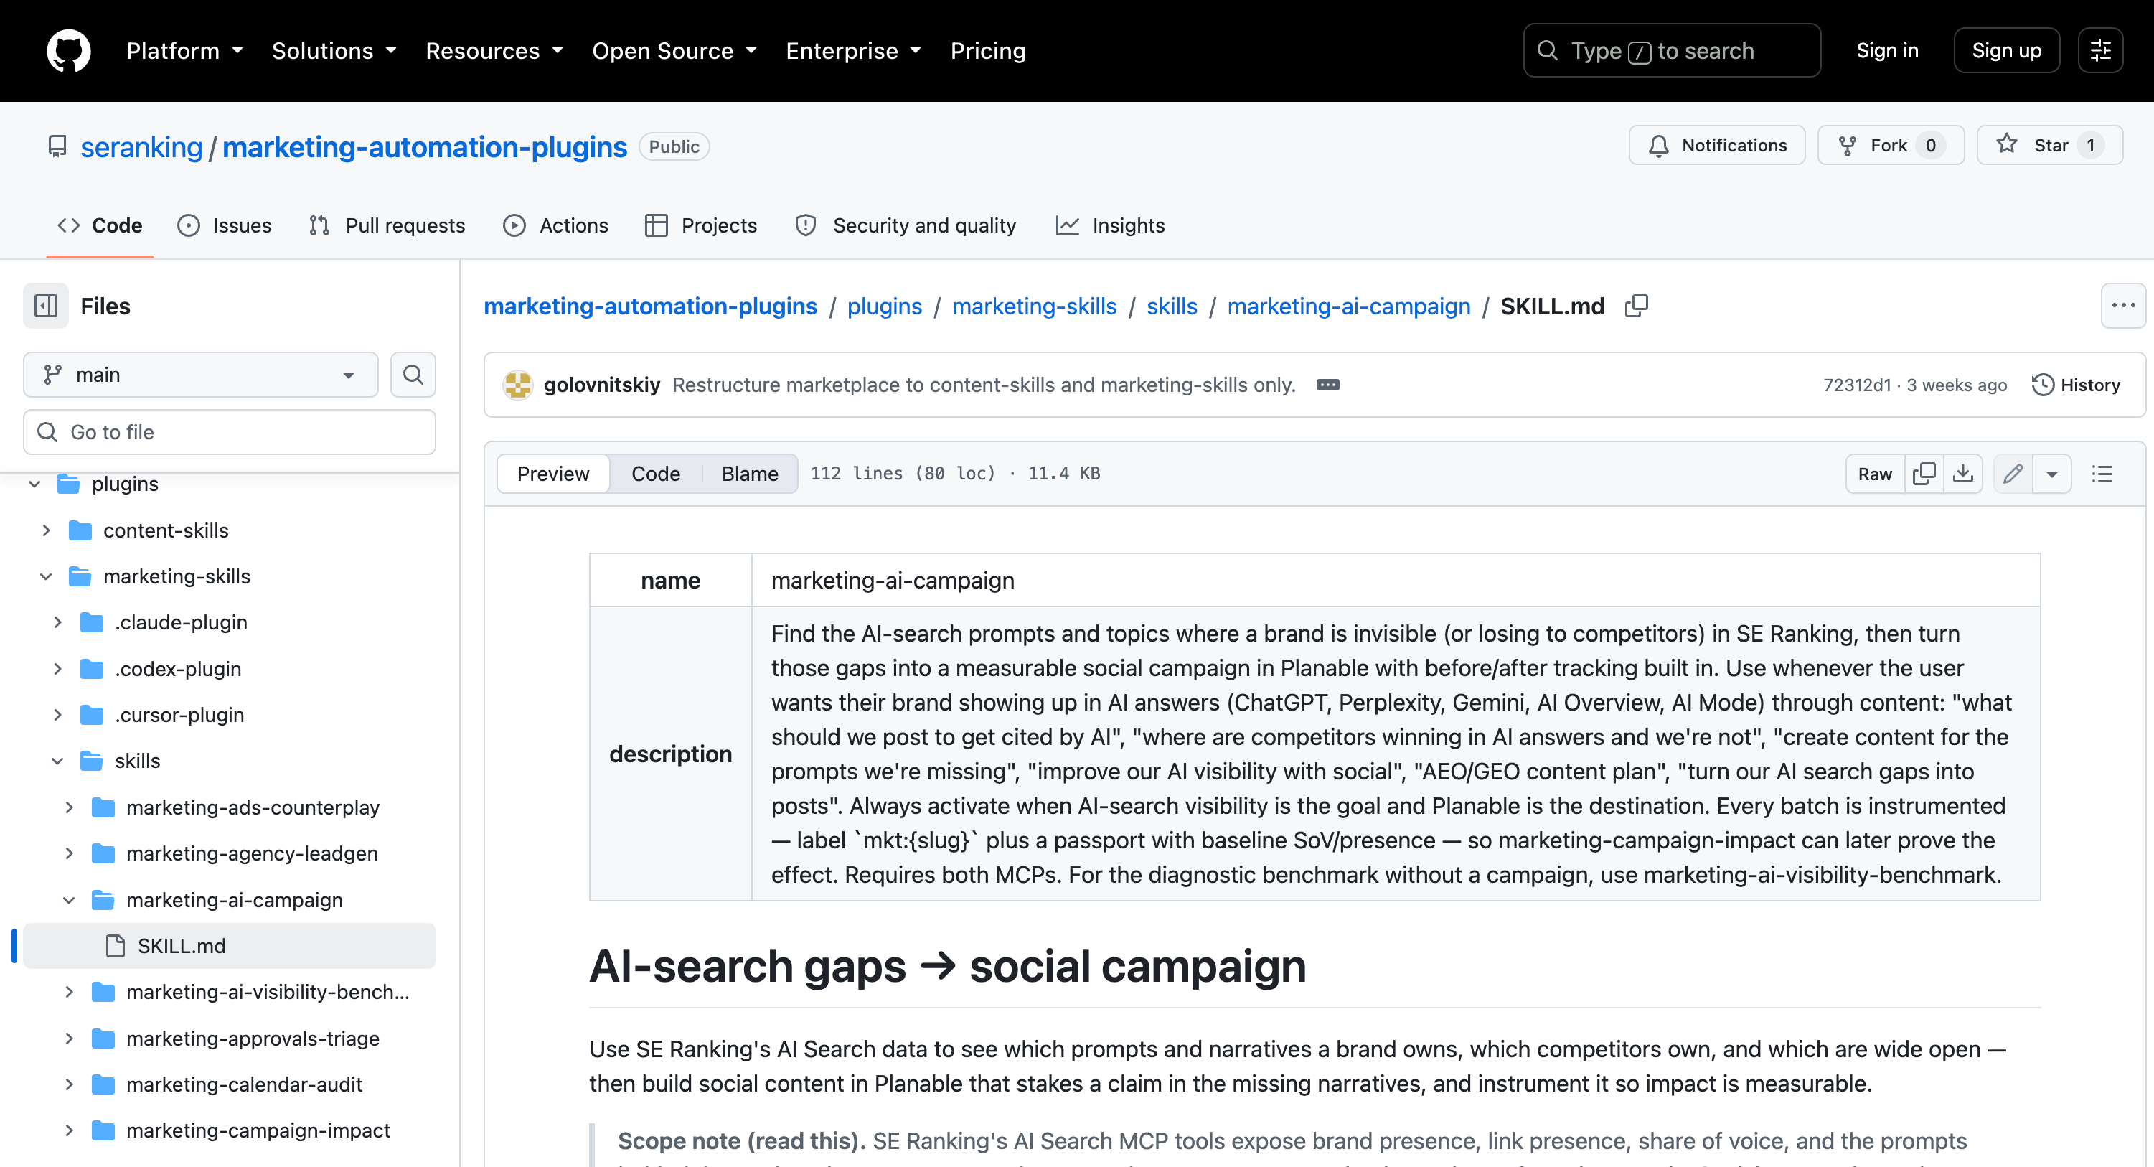Open the Platform menu
Viewport: 2154px width, 1167px height.
coord(185,51)
